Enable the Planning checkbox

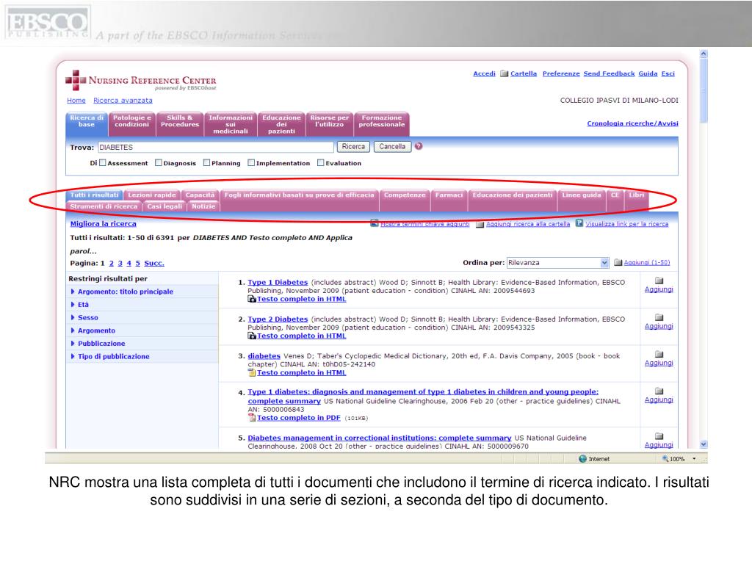pos(206,163)
